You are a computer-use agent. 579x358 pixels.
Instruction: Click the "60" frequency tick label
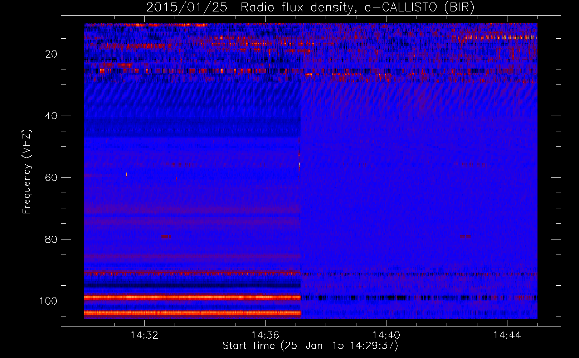click(x=52, y=178)
